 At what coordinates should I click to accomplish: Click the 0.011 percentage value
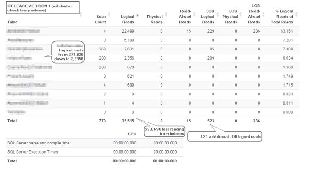pyautogui.click(x=287, y=103)
